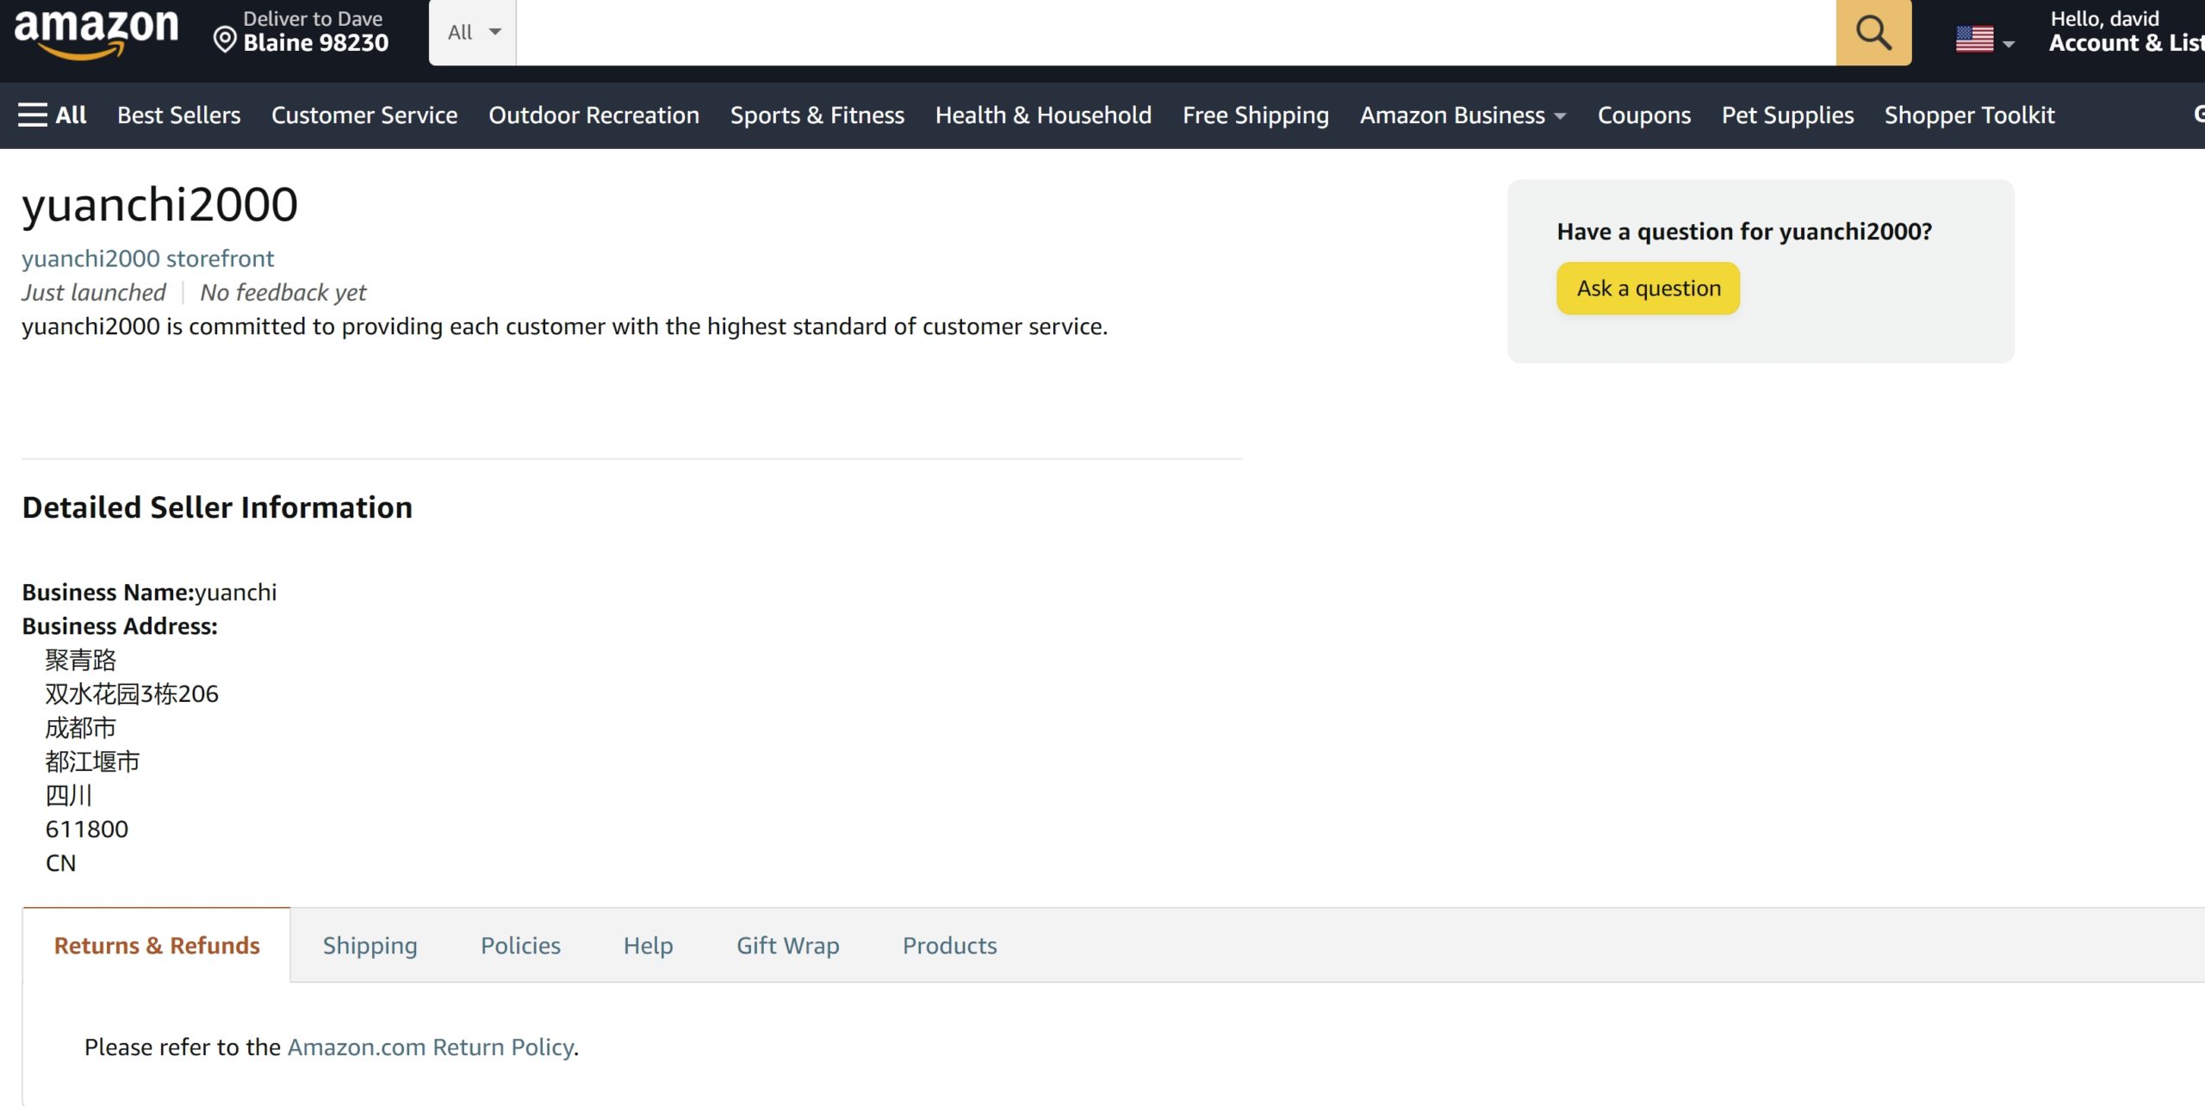Click the yuanchi2000 seller heading

pos(159,205)
